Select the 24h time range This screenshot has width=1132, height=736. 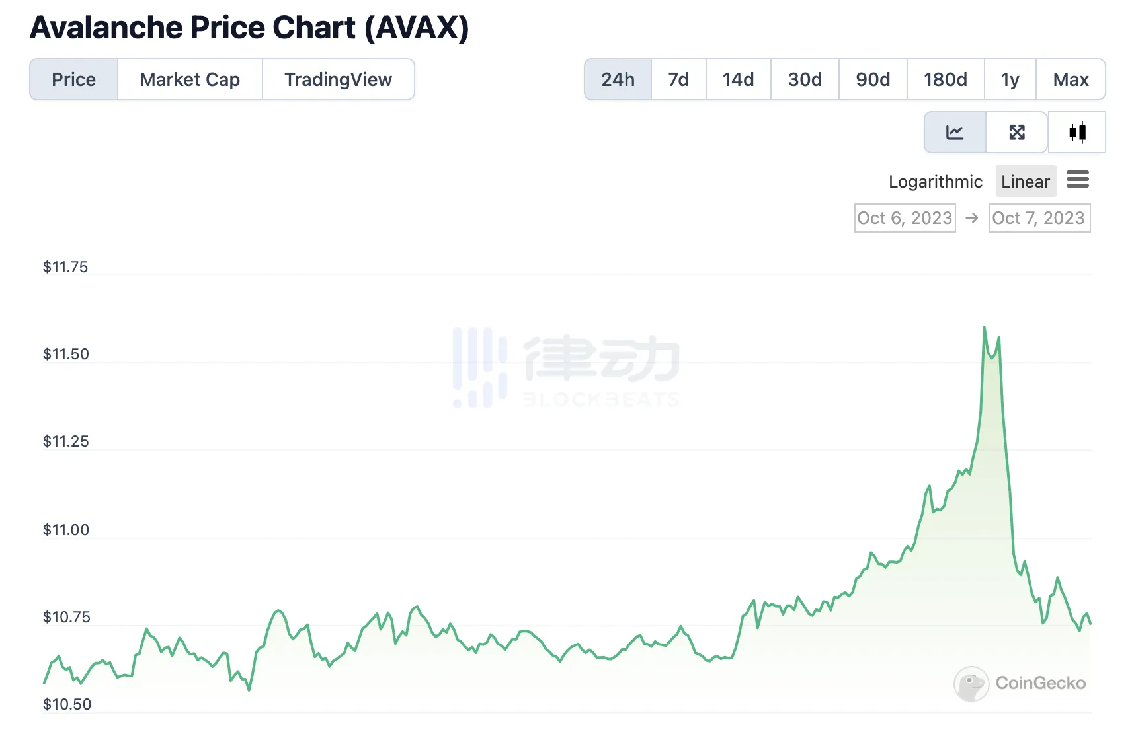618,79
